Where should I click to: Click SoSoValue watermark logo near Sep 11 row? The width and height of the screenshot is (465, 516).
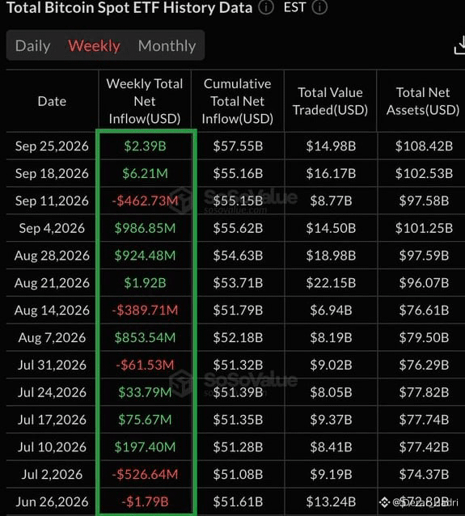(x=181, y=200)
